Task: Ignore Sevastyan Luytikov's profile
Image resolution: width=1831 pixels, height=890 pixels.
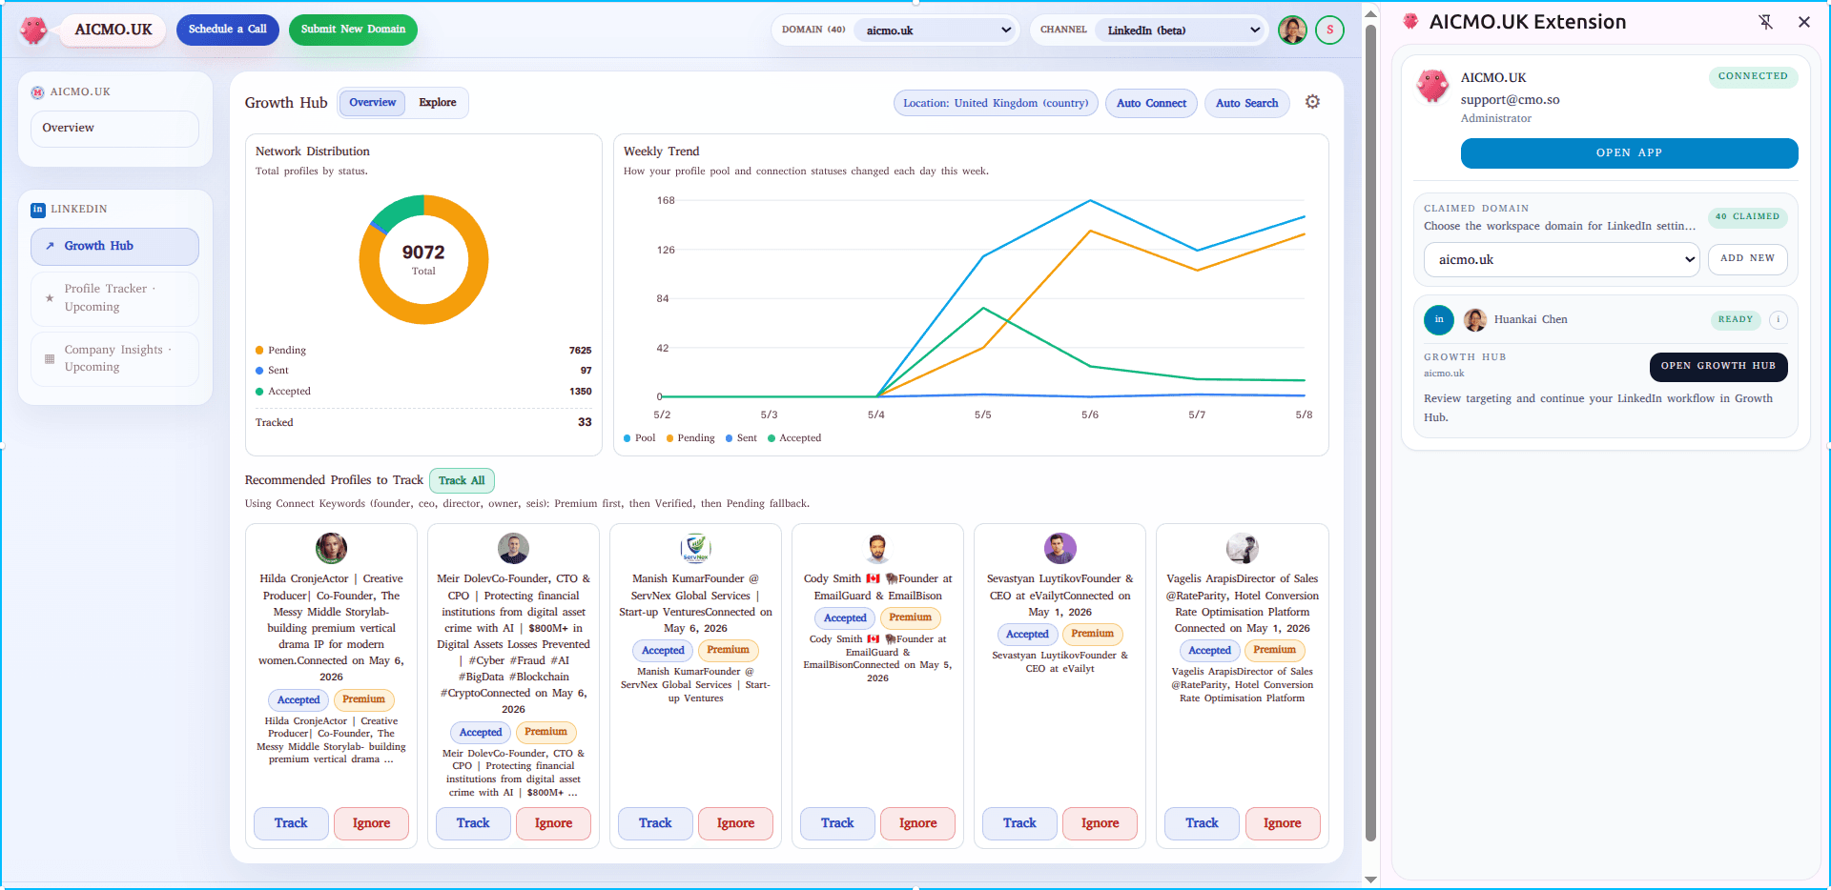Action: 1100,823
